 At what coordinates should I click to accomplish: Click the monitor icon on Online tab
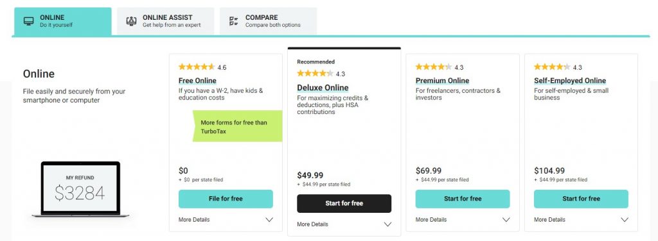click(x=28, y=21)
